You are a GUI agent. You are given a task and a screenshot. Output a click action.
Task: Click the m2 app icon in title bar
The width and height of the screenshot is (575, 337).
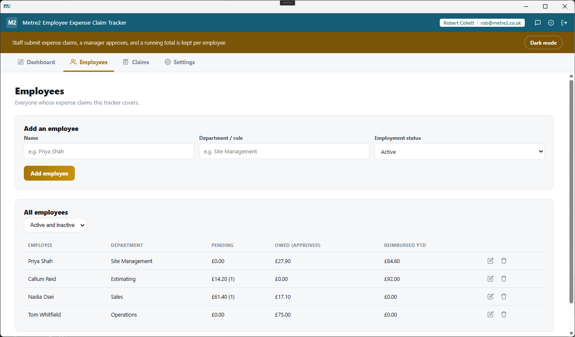[x=7, y=6]
